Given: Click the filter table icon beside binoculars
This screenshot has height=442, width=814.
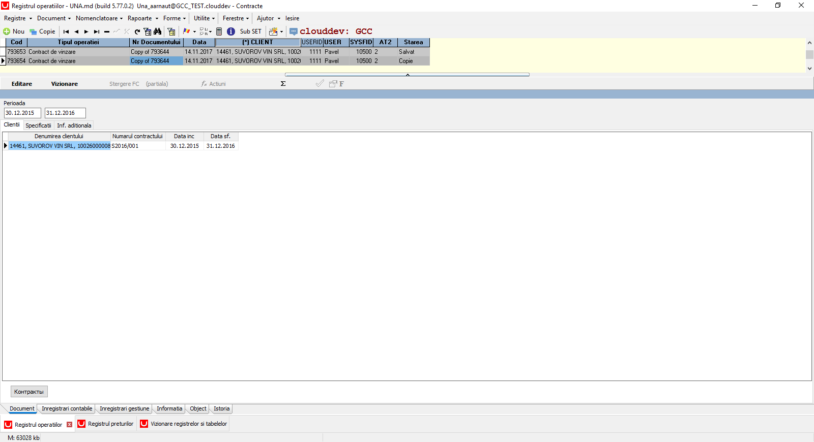Looking at the screenshot, I should click(148, 31).
